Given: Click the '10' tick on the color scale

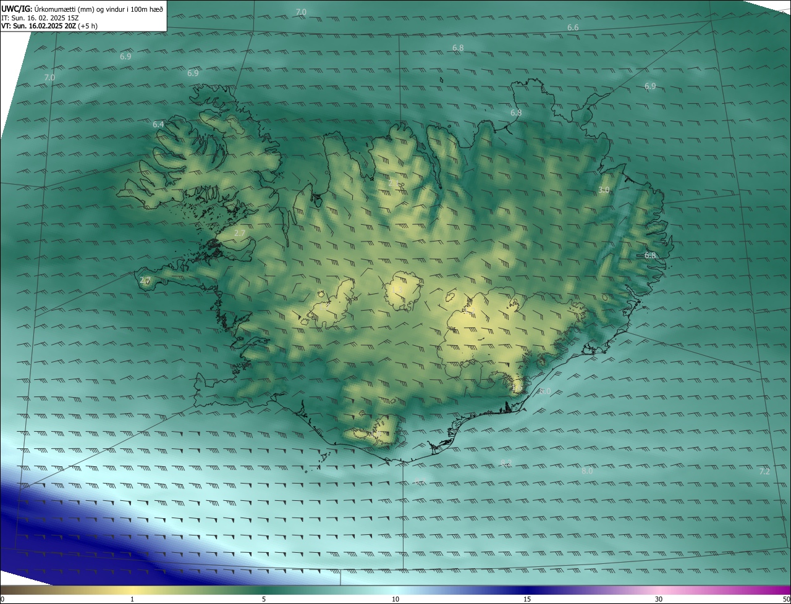Looking at the screenshot, I should click(395, 599).
